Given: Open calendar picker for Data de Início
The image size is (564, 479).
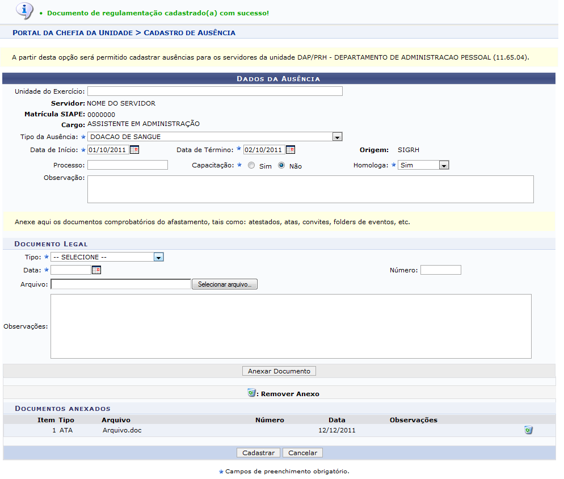Looking at the screenshot, I should [134, 150].
